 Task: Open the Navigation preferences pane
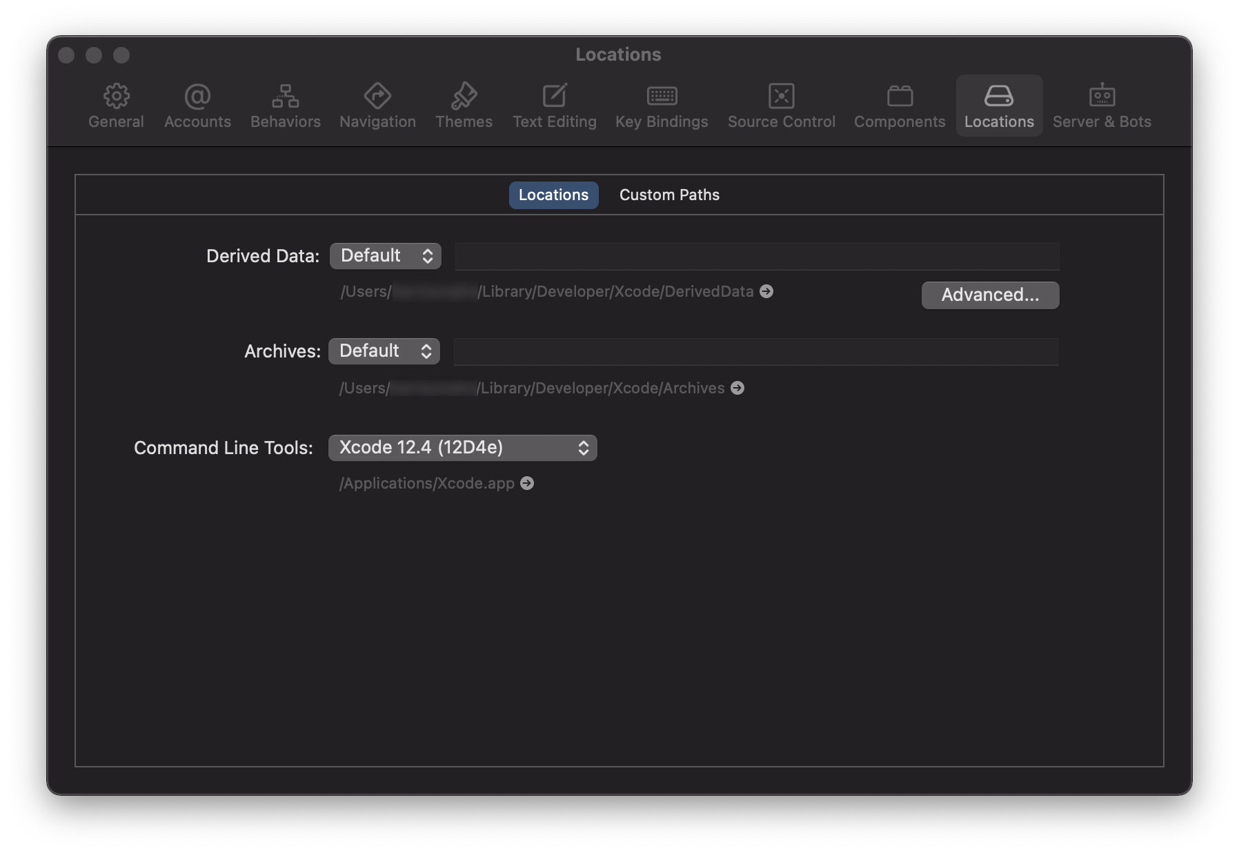click(377, 106)
